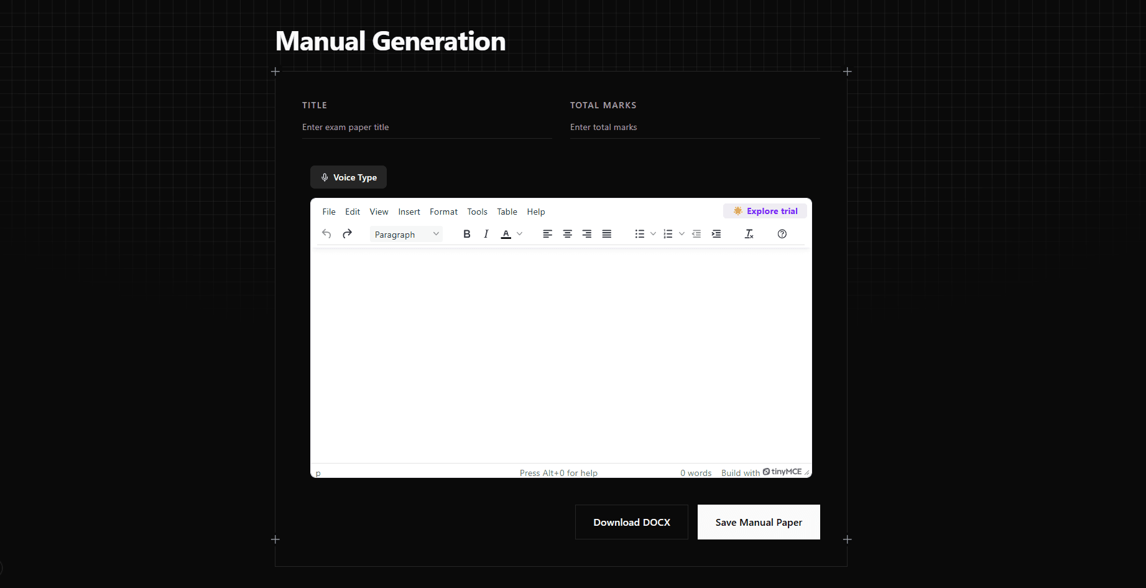Insert a bullet list

[639, 234]
